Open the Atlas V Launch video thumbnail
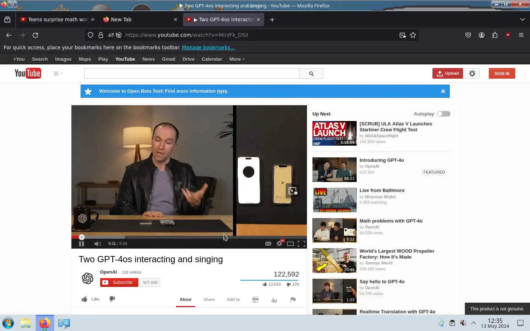This screenshot has width=530, height=331. tap(335, 134)
